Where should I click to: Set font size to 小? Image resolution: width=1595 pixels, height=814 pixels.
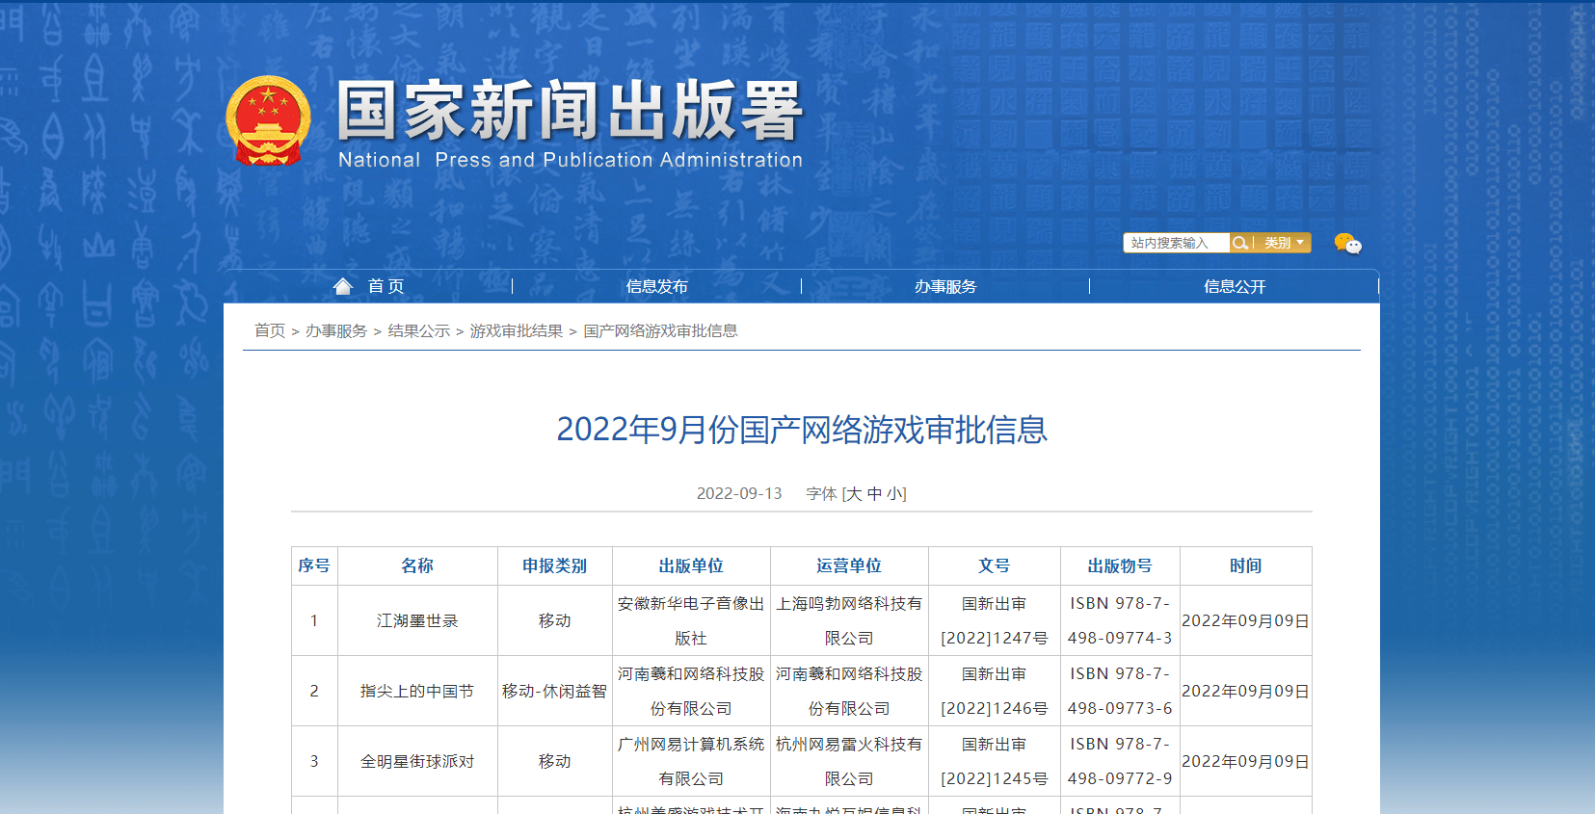894,494
